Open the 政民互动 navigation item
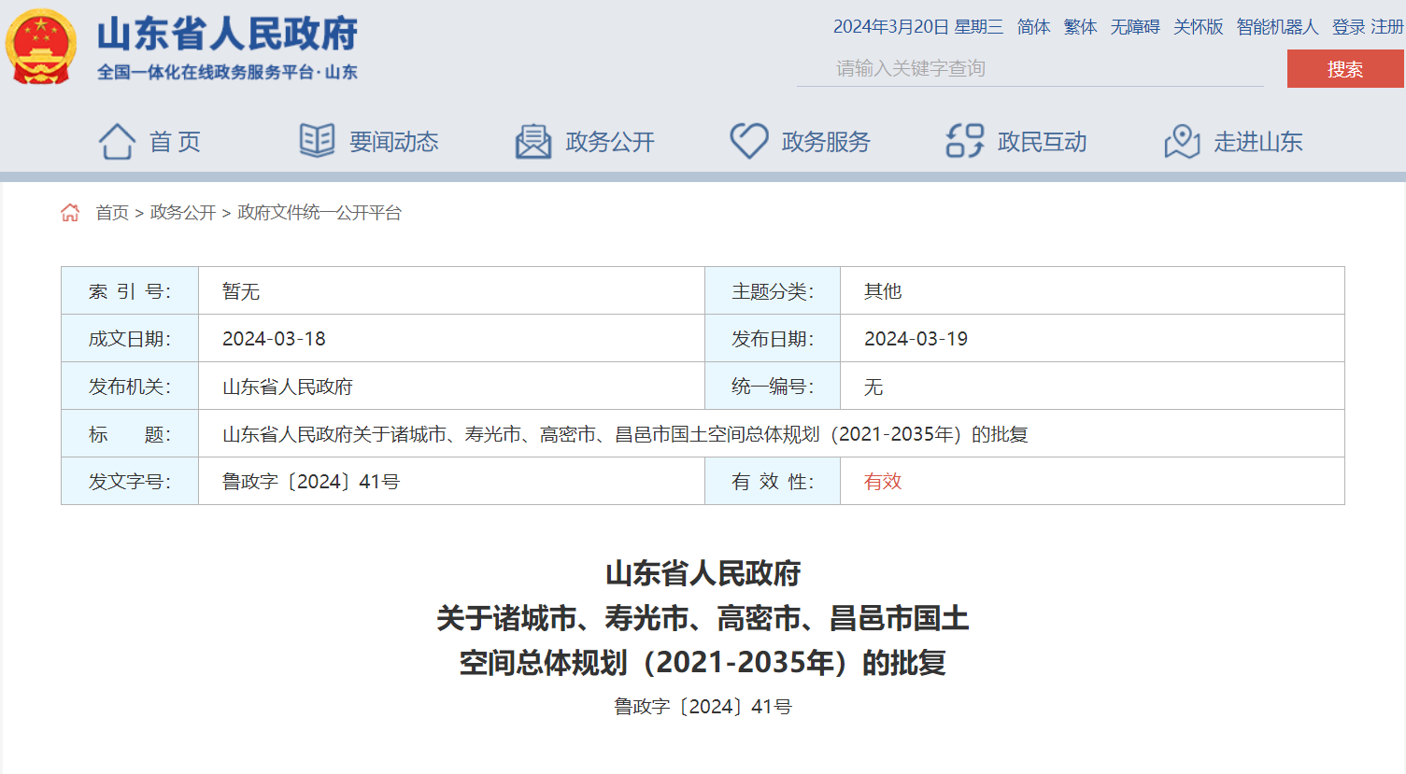Viewport: 1406px width, 774px height. tap(1043, 142)
